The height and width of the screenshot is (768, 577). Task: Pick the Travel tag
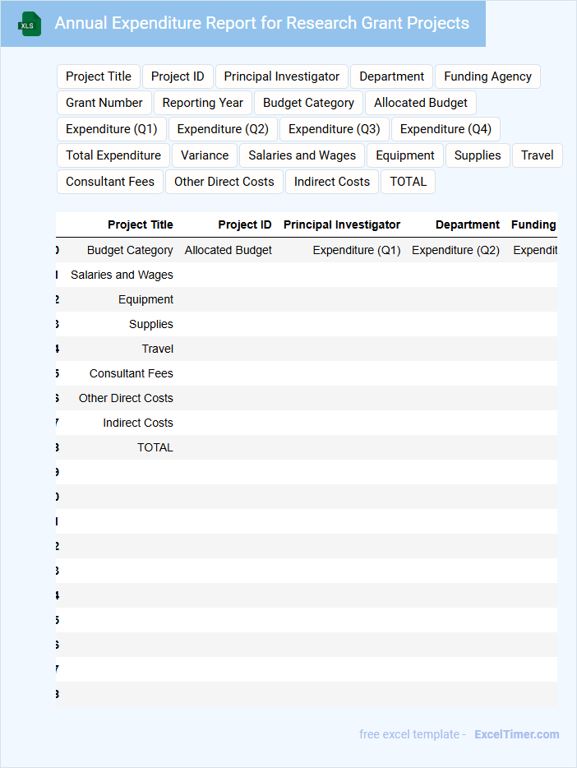click(x=537, y=155)
